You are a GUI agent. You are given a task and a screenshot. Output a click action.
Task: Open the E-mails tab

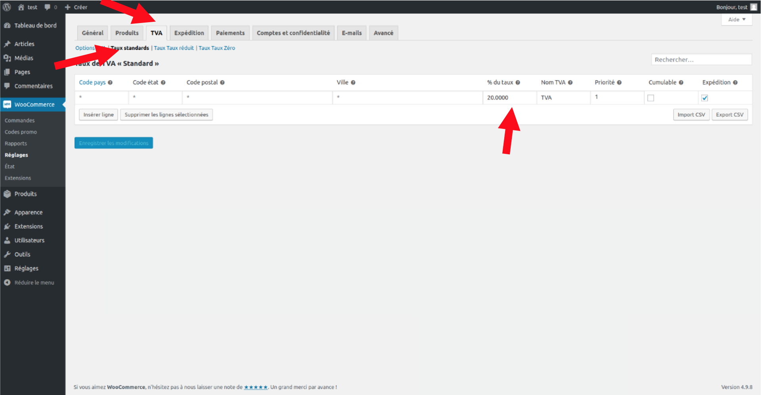click(352, 33)
